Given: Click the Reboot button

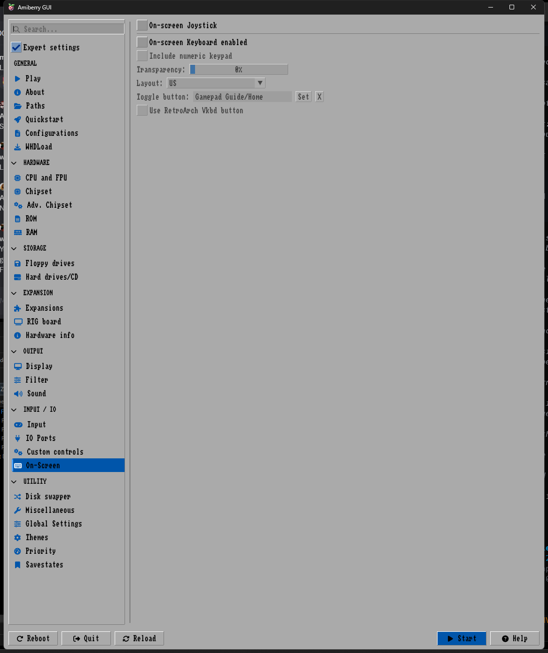Looking at the screenshot, I should [33, 638].
